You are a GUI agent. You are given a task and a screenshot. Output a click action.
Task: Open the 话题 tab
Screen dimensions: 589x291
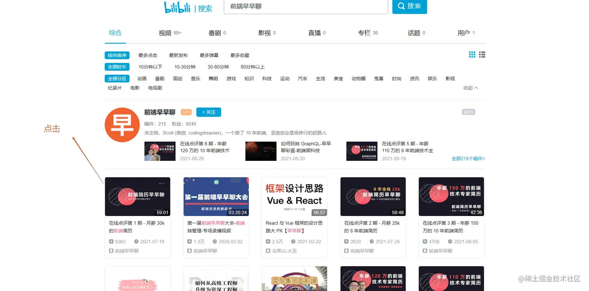[x=416, y=33]
